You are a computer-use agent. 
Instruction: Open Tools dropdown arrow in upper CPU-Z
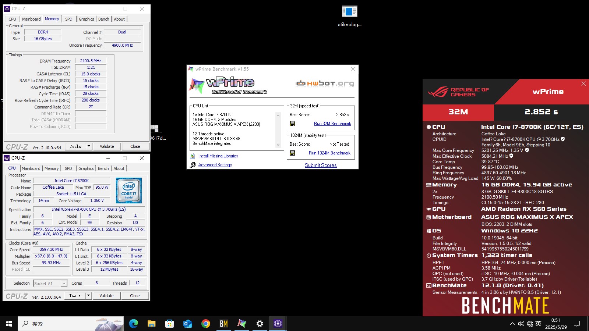tap(89, 146)
